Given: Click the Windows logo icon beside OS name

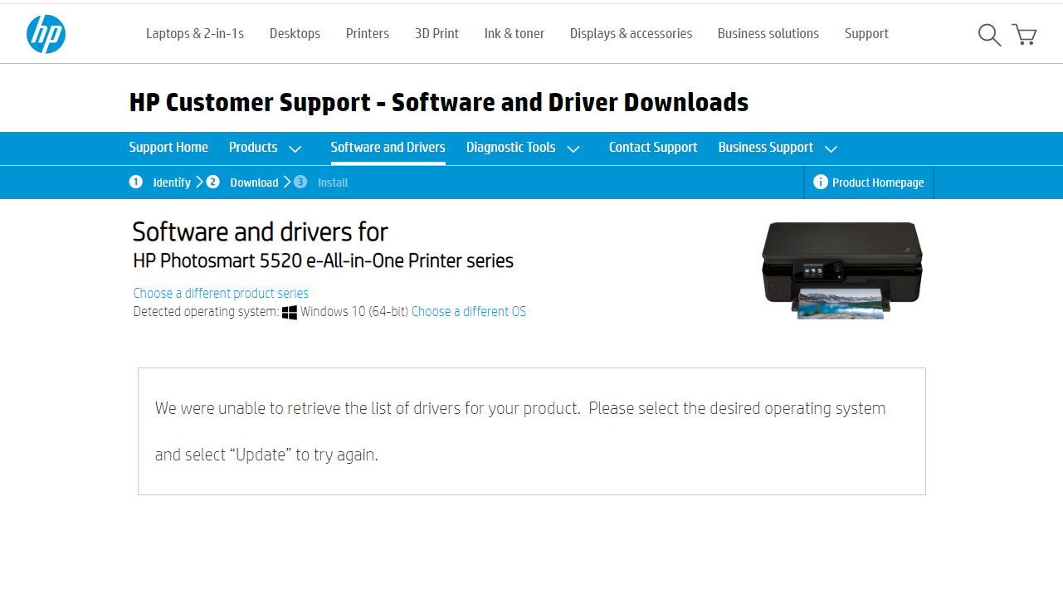Looking at the screenshot, I should point(290,313).
